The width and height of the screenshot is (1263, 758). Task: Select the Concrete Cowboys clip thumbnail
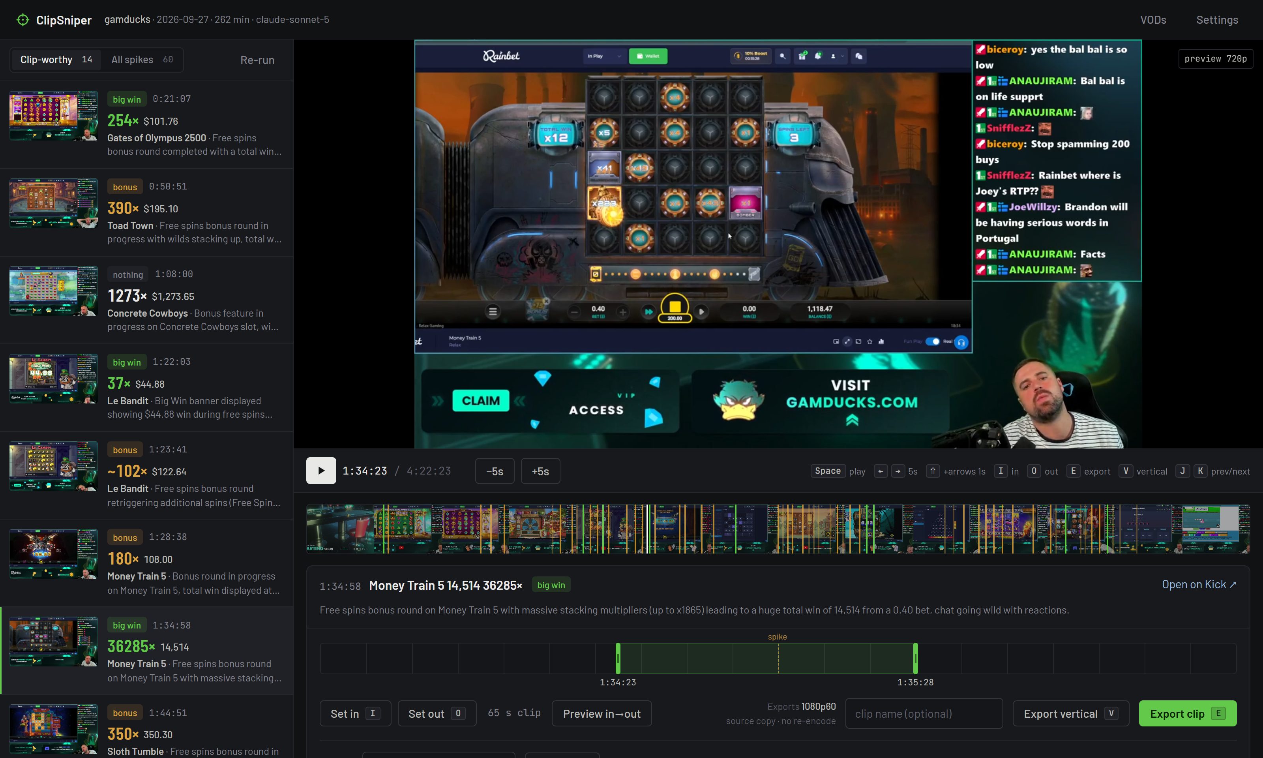pos(53,291)
